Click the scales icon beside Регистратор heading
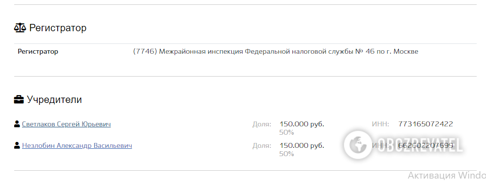Screen dimensions: 486x181 pos(20,28)
